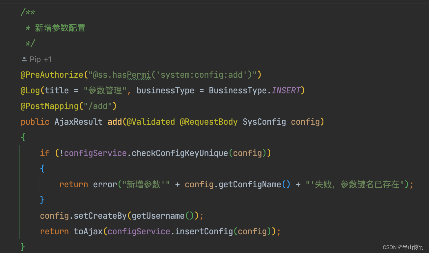Screen dimensions: 429x253
Task: Select the @PostMapping annotation
Action: click(49, 106)
